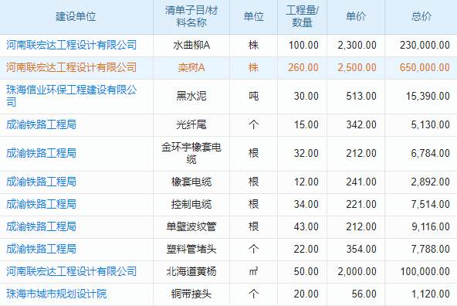457x306 pixels.
Task: Open 成渝铁路工程局 link in 光纤尾 row
Action: 41,124
